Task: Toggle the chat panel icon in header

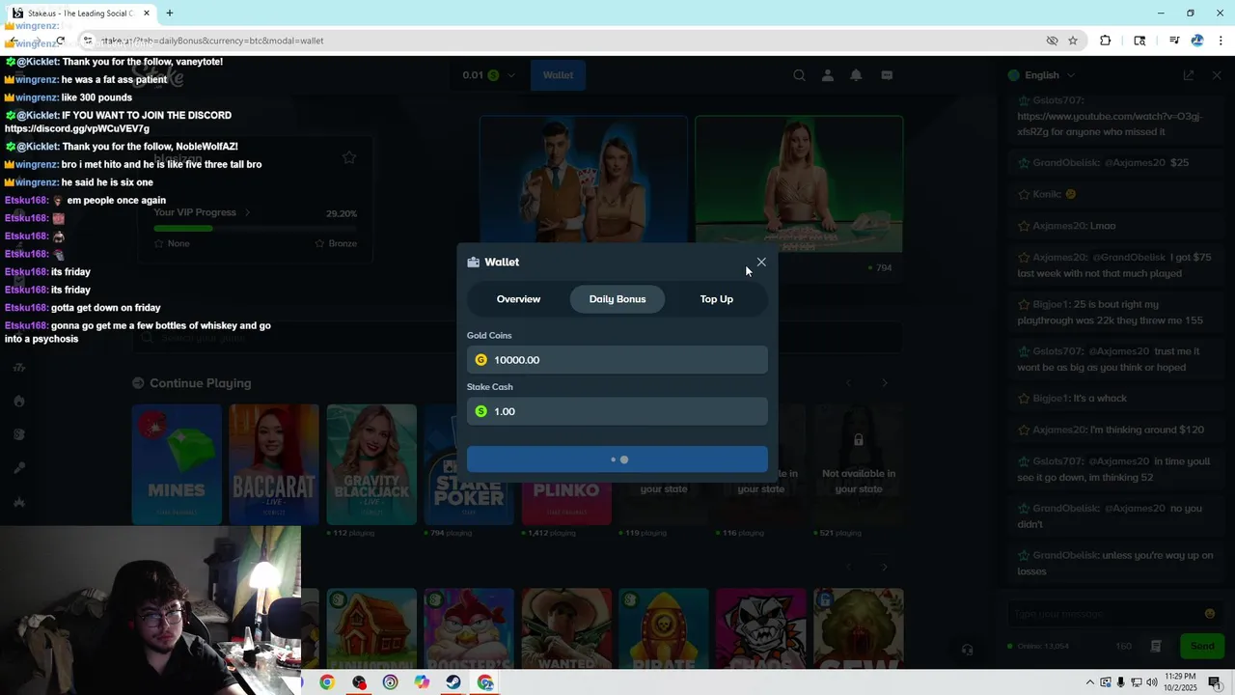Action: click(887, 75)
